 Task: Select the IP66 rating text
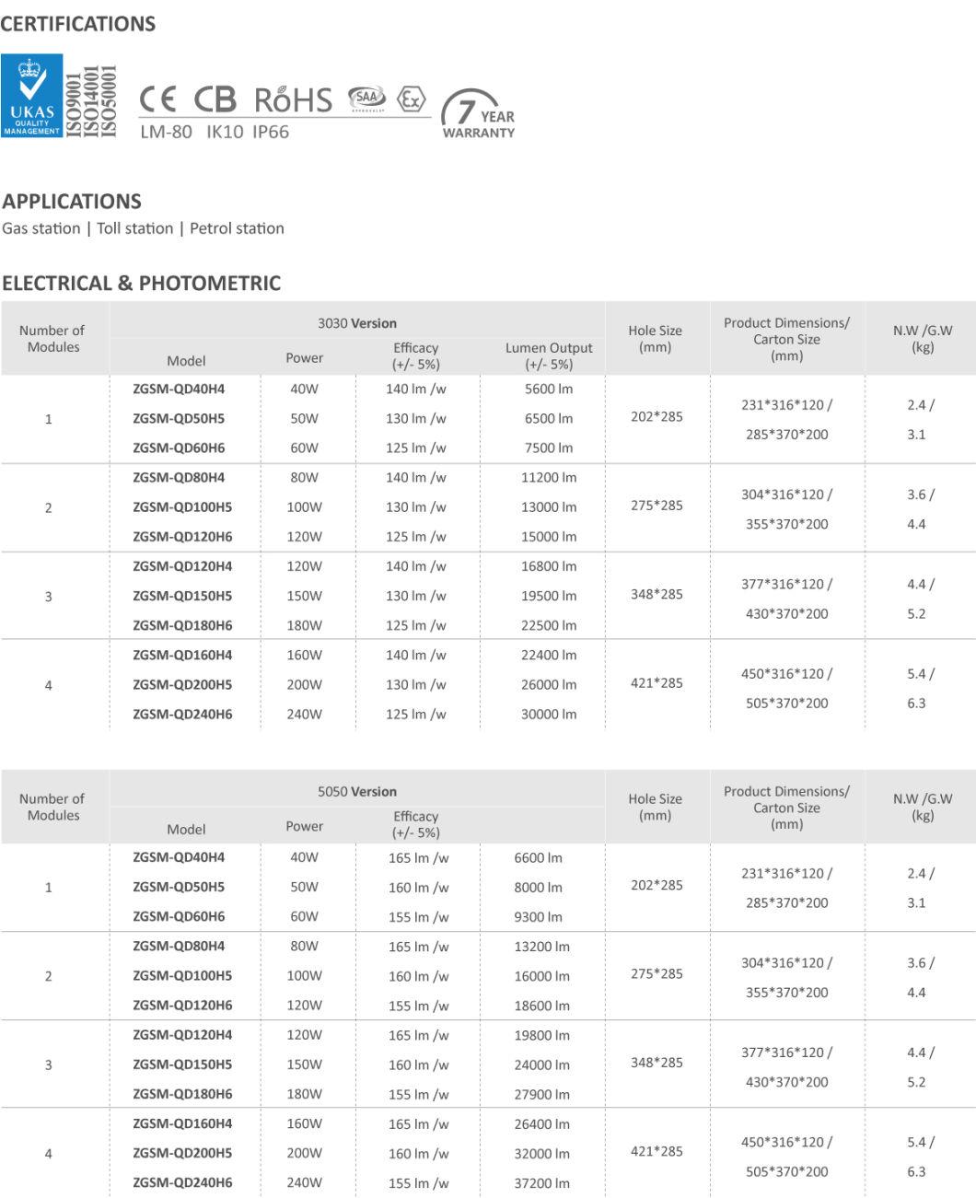(x=271, y=132)
